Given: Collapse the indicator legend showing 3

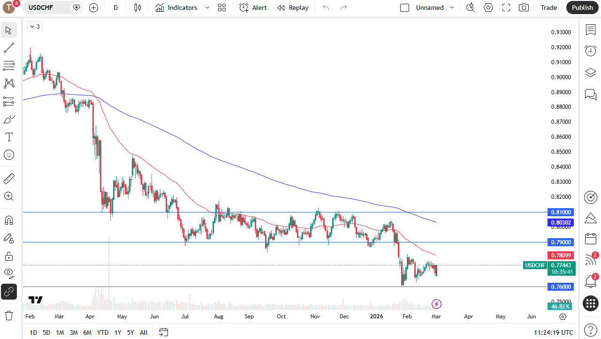Looking at the screenshot, I should 34,27.
